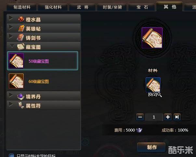This screenshot has width=196, height=157.
Task: Expand the 橙水晶 category arrow
Action: pos(11,18)
